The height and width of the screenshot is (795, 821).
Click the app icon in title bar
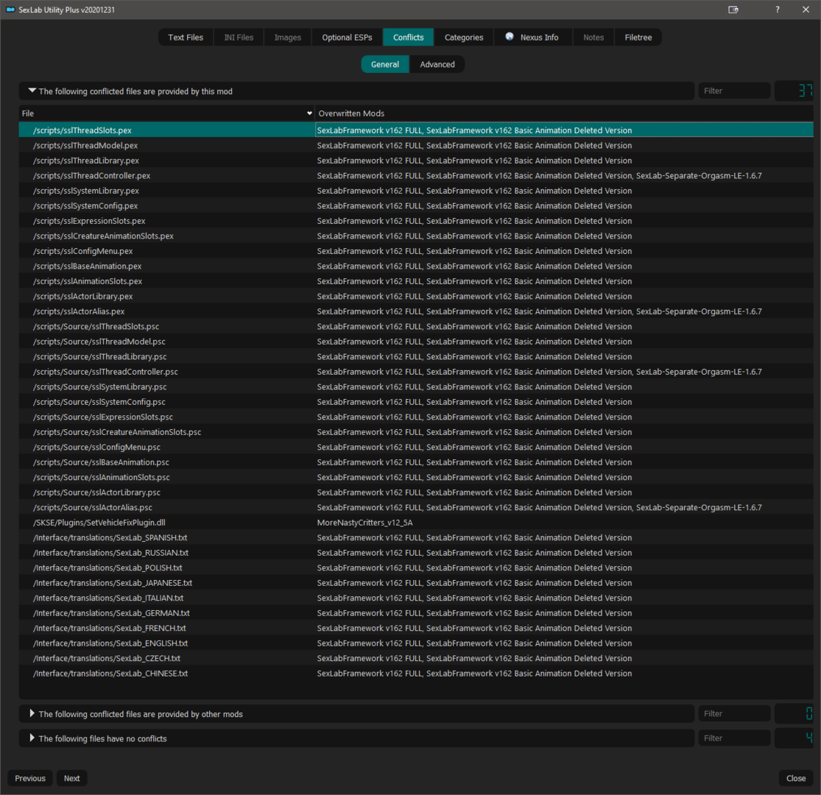(10, 10)
